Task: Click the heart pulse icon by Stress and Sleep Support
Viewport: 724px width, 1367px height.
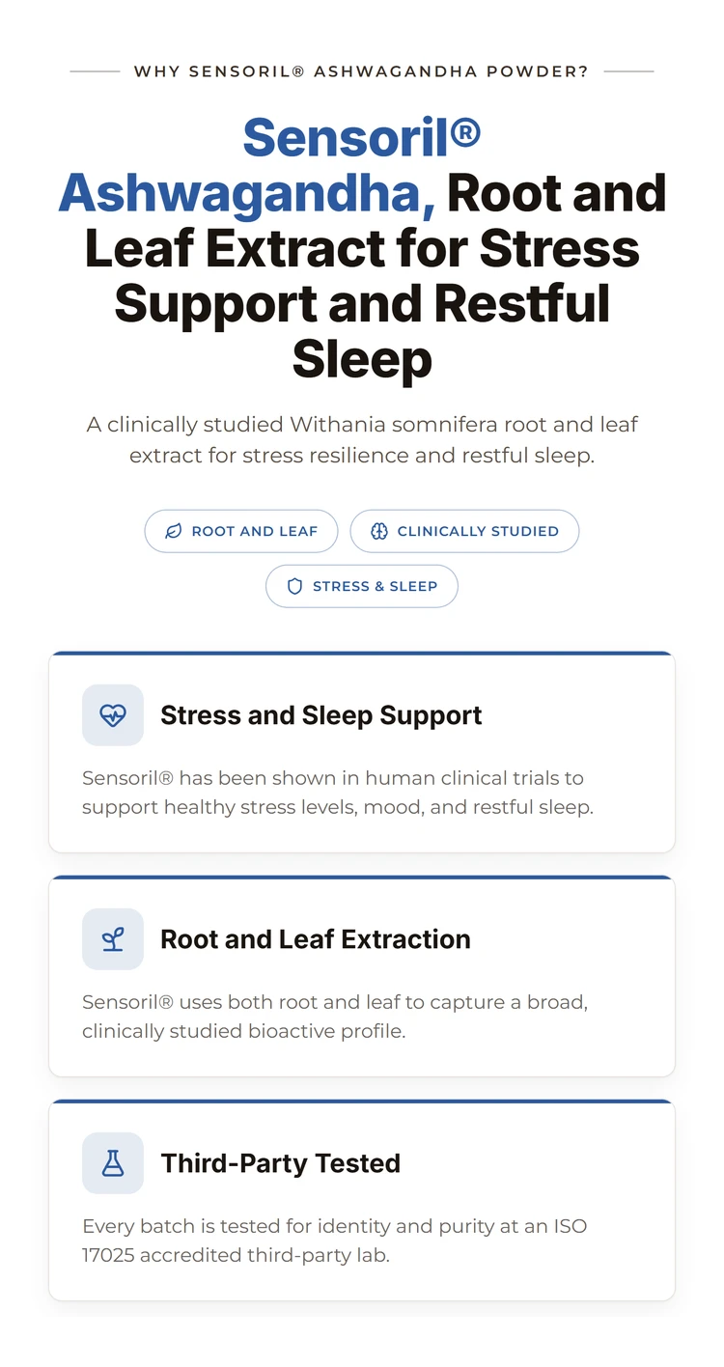Action: pos(113,715)
